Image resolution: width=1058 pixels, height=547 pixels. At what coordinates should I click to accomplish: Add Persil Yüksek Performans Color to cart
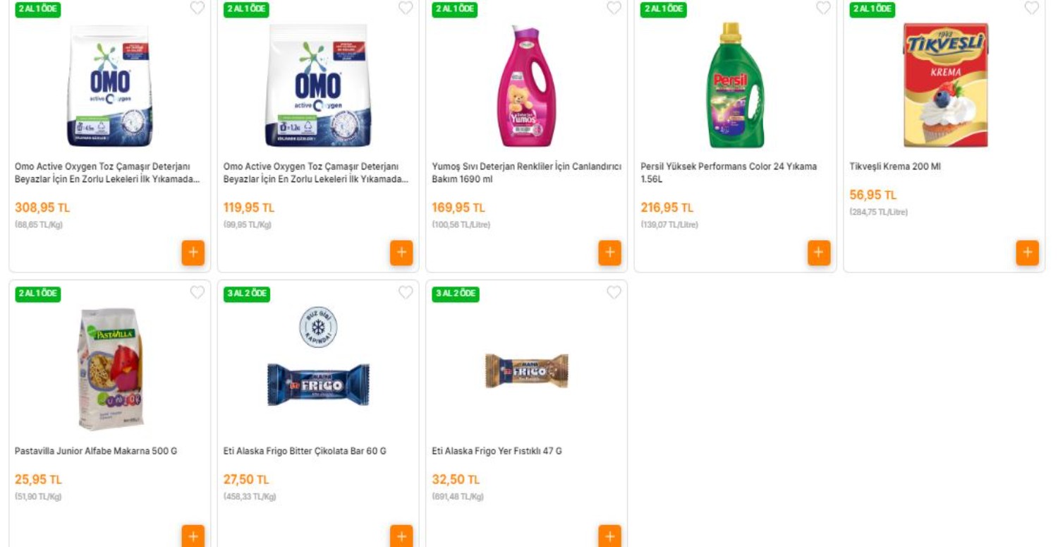pyautogui.click(x=817, y=252)
